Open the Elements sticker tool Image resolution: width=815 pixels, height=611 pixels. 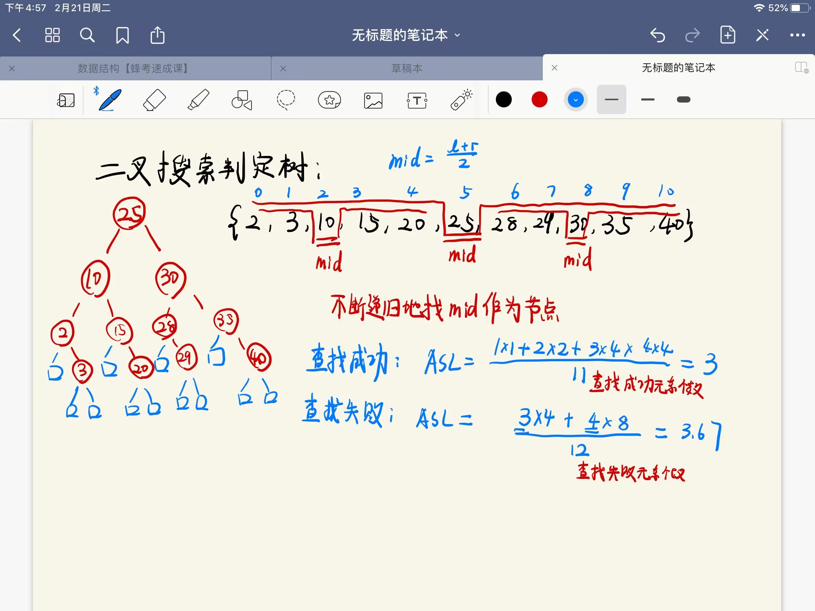click(x=330, y=99)
